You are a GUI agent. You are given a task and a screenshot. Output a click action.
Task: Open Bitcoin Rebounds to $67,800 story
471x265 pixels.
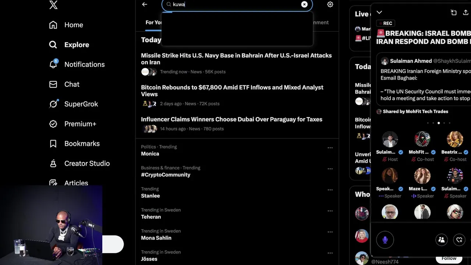tap(237, 95)
